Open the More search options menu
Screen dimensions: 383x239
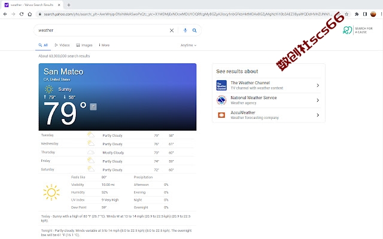coord(104,45)
